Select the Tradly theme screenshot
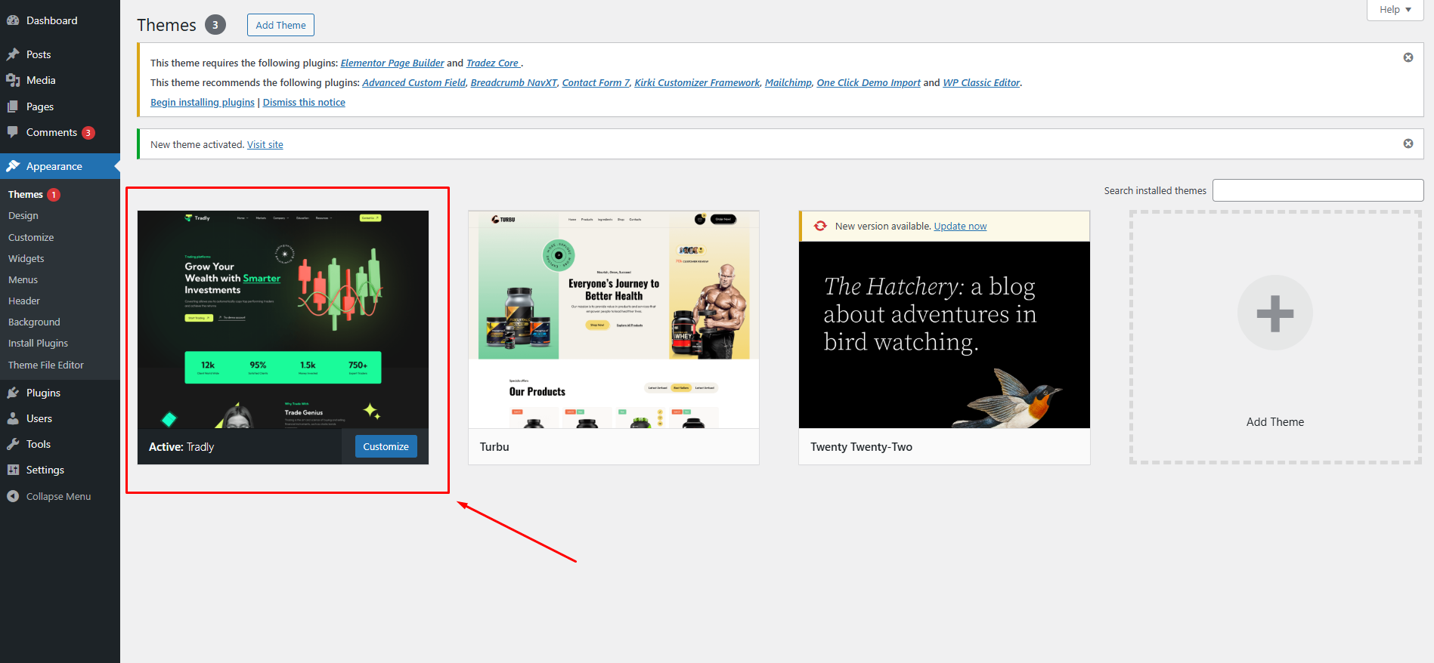The width and height of the screenshot is (1434, 663). [283, 319]
